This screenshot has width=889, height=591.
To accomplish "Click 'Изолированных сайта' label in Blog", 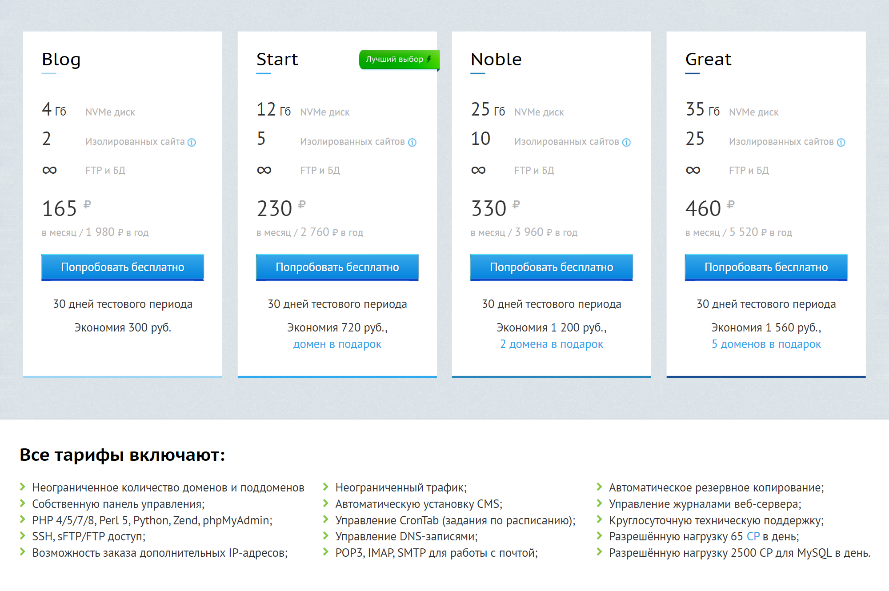I will tap(135, 142).
